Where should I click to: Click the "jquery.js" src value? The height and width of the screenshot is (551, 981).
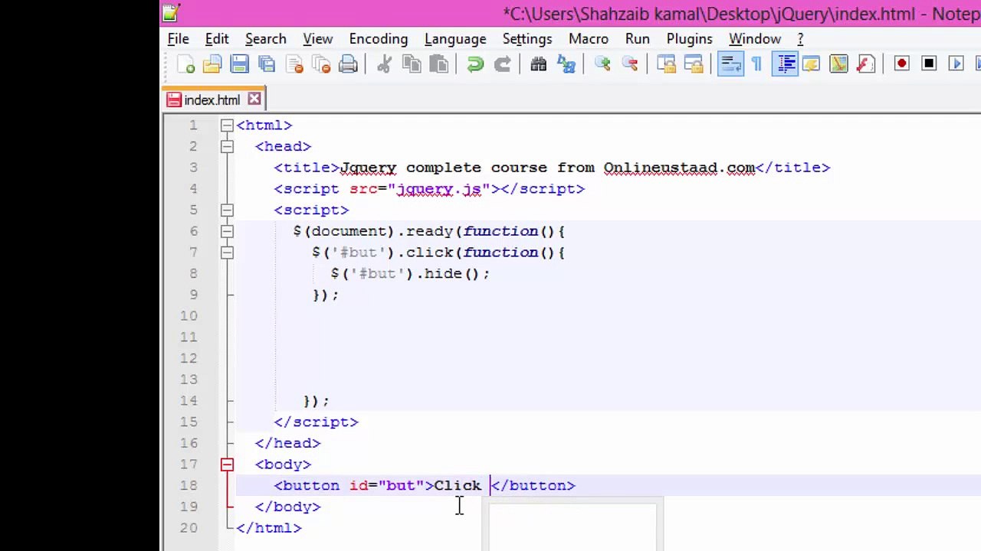point(439,189)
